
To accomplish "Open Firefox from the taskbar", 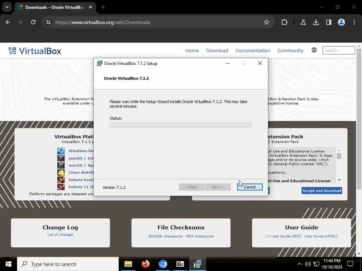I will pyautogui.click(x=145, y=264).
